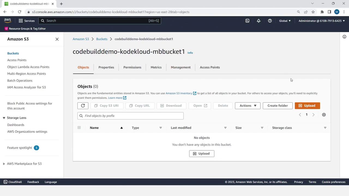This screenshot has height=196, width=349.
Task: Open a new browser tab
Action: pyautogui.click(x=61, y=4)
